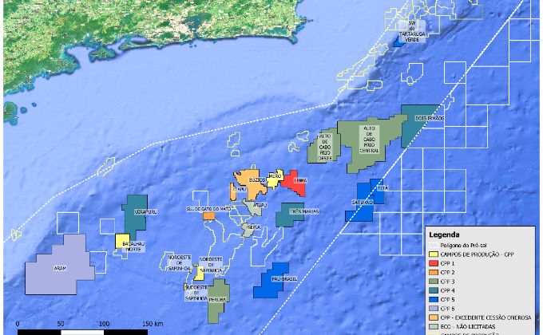543x335 pixels.
Task: Click the orange Sul de Gato do Mato block
Action: point(208,215)
